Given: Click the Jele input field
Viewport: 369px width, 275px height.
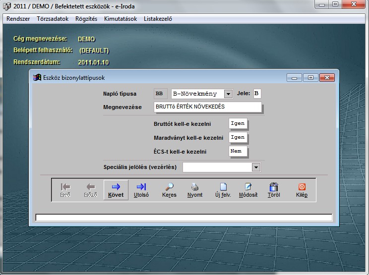Looking at the screenshot, I should (257, 93).
